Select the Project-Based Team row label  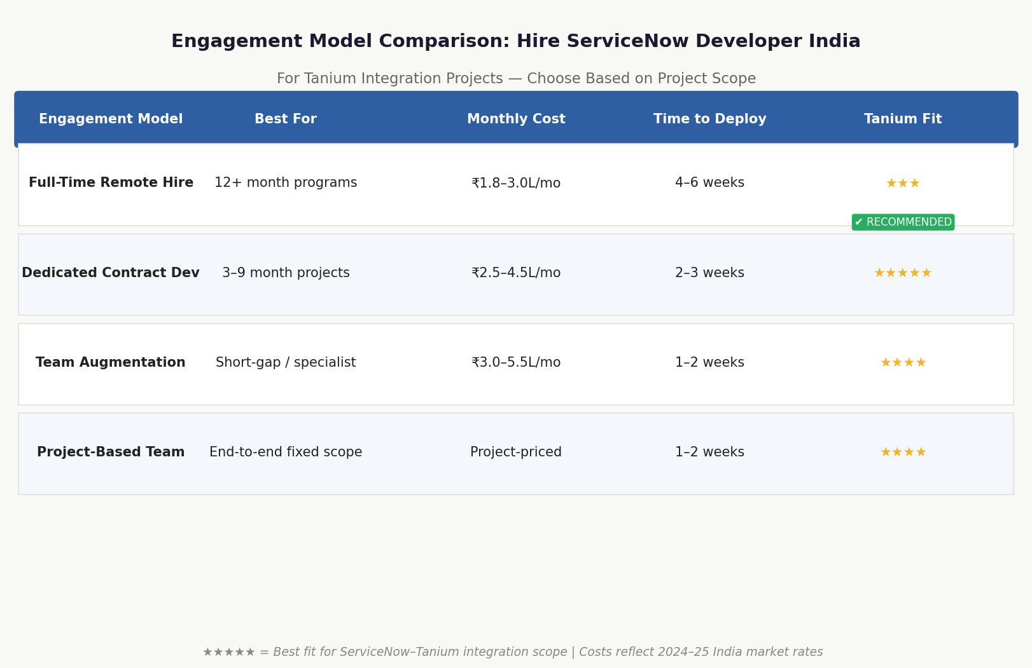click(111, 453)
